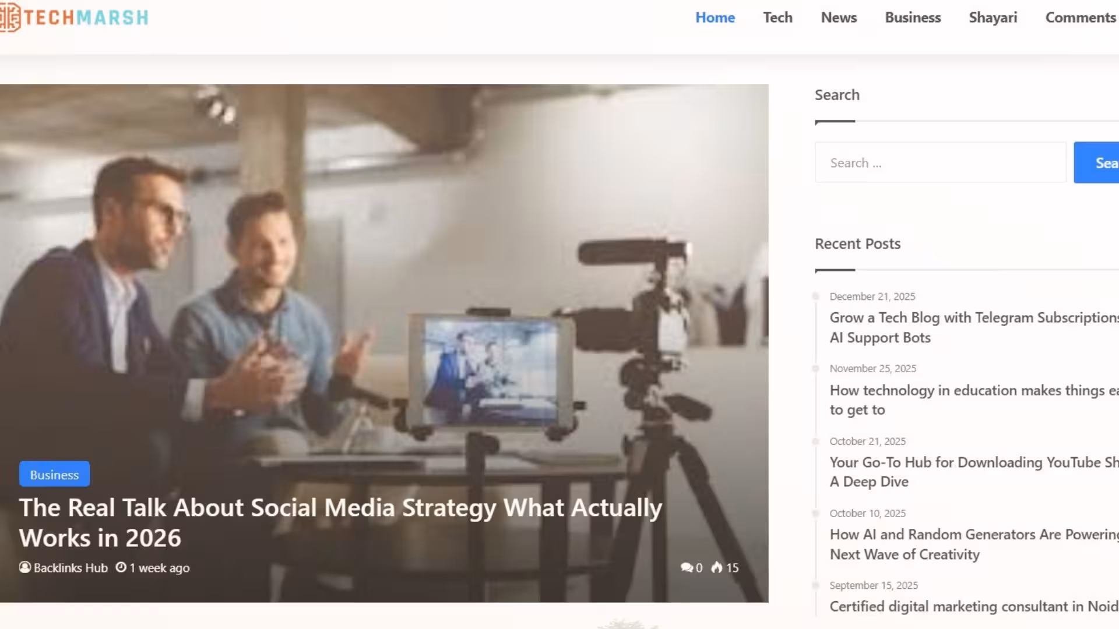
Task: Click into the Search input field
Action: coord(940,162)
